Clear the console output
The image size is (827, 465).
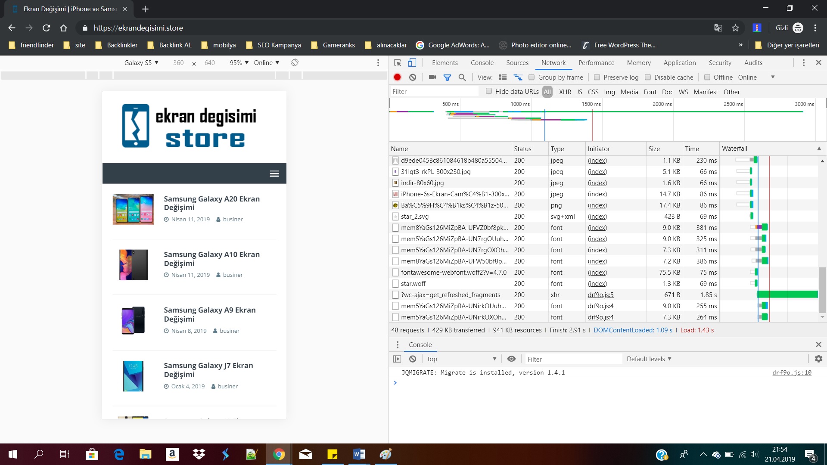click(413, 359)
